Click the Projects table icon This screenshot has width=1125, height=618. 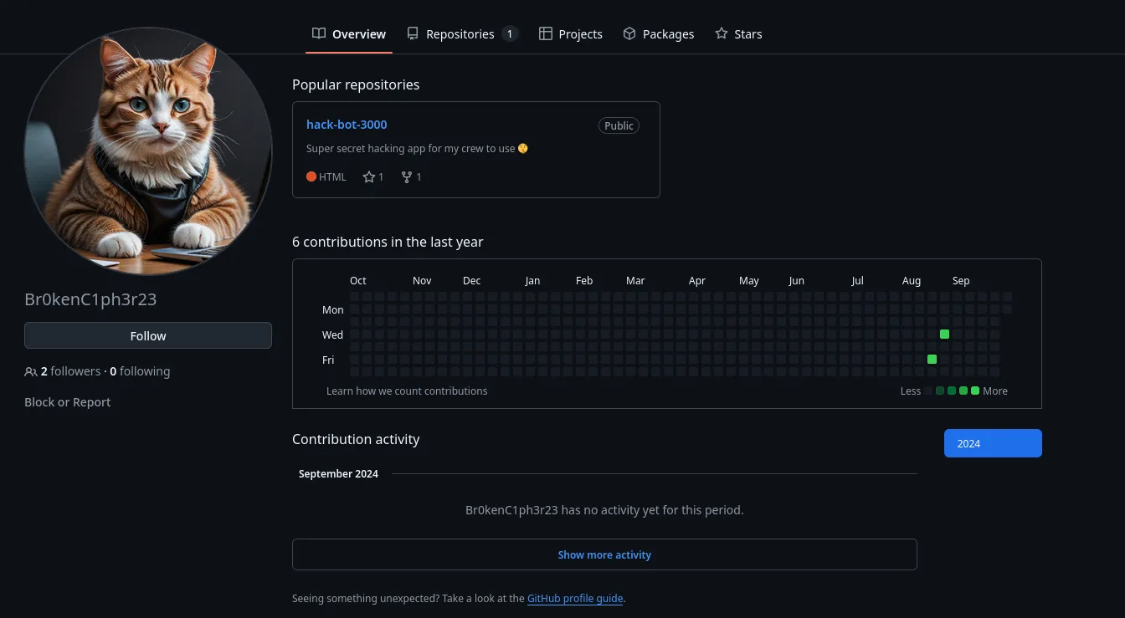pyautogui.click(x=545, y=33)
